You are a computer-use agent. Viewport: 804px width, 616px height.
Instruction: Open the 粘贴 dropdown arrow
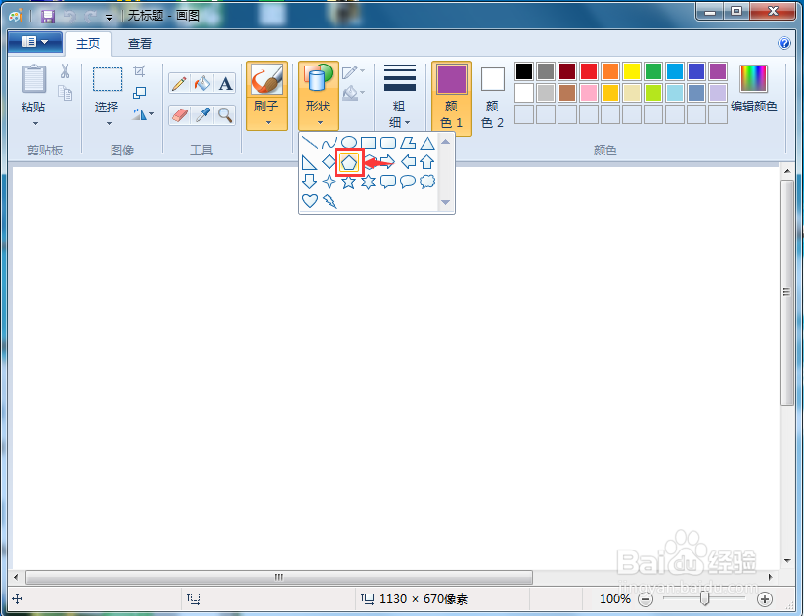[x=35, y=123]
